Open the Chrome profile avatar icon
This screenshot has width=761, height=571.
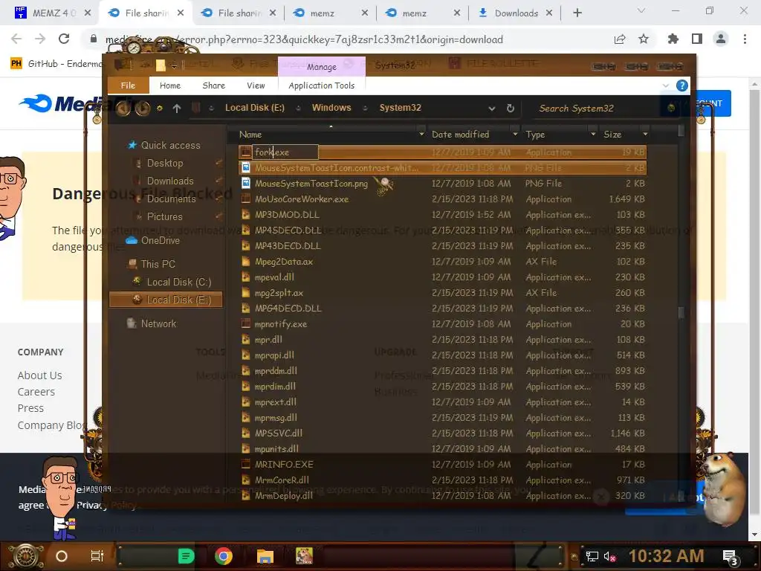721,39
